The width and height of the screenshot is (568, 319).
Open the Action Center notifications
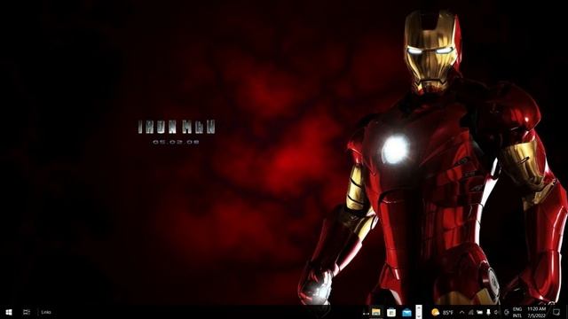coord(556,312)
